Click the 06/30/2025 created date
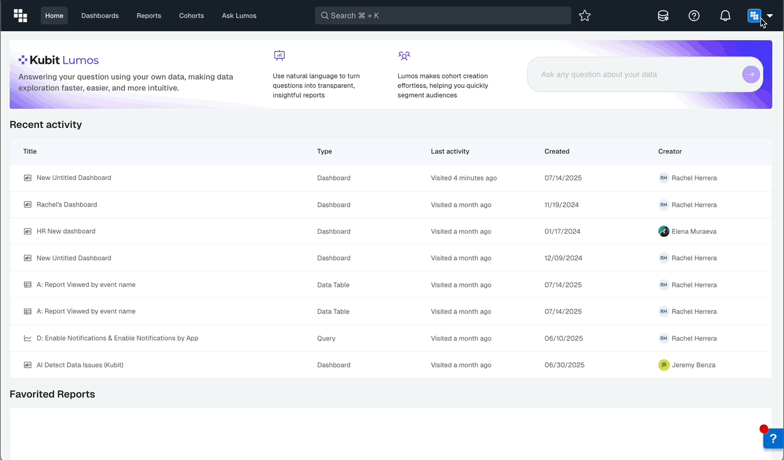 pyautogui.click(x=565, y=365)
